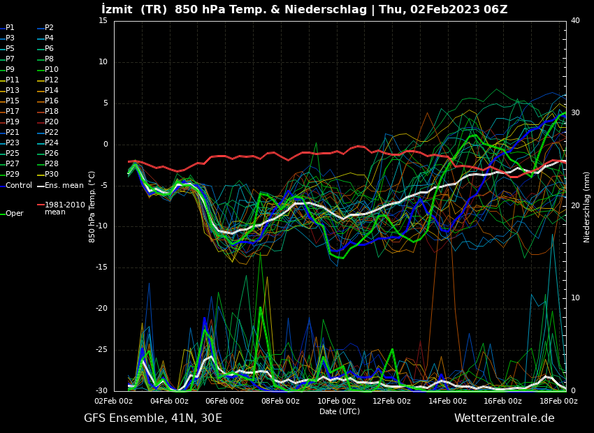Click the "02Feb 00z" date tick label

click(114, 401)
